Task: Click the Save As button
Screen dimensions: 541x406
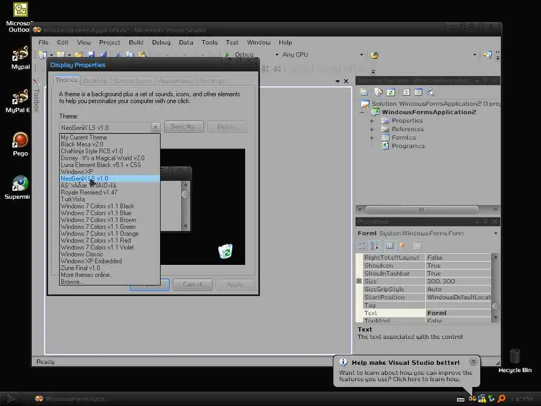Action: 184,126
